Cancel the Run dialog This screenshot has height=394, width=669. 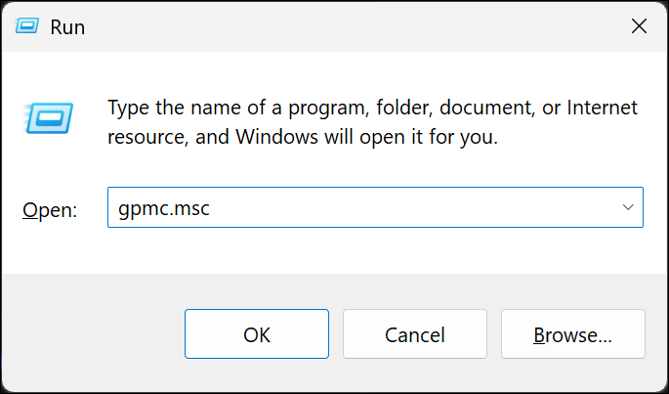pyautogui.click(x=415, y=334)
